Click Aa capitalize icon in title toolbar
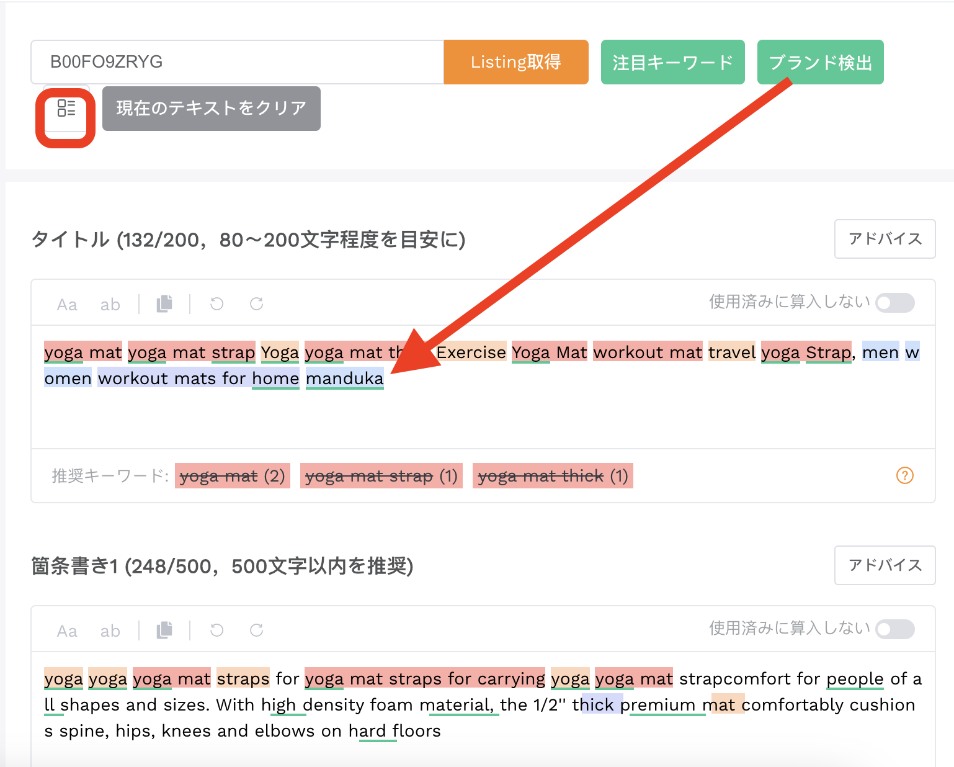 click(67, 305)
